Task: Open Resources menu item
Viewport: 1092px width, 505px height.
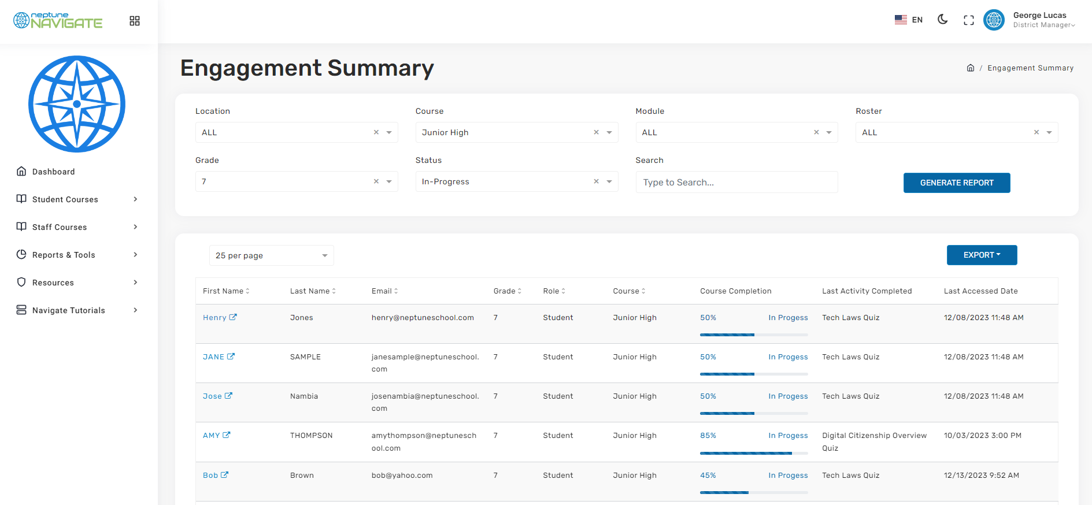Action: pos(53,283)
